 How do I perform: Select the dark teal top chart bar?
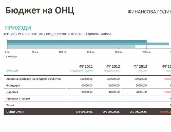tap(77, 41)
